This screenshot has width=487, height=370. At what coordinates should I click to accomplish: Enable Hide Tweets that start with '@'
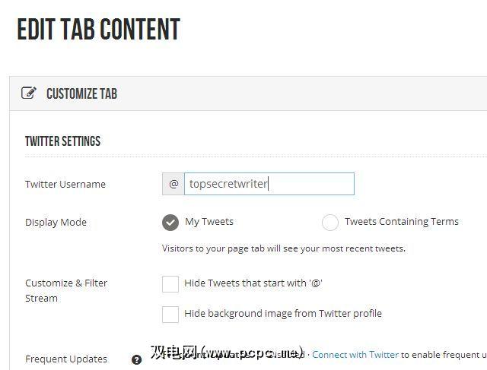170,283
